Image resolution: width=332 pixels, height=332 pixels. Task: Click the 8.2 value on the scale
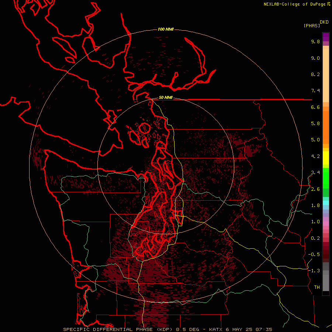pos(315,74)
